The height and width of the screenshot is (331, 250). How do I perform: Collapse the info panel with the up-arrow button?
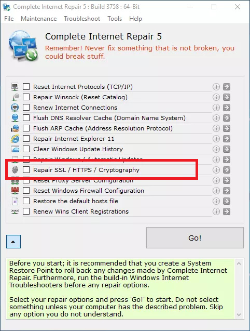13,242
